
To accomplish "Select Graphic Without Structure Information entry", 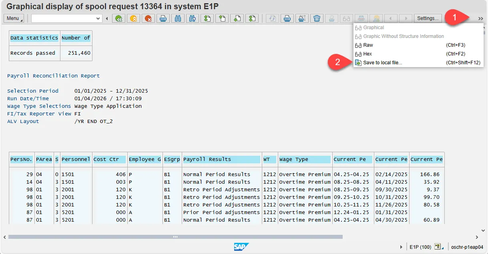I will point(418,36).
